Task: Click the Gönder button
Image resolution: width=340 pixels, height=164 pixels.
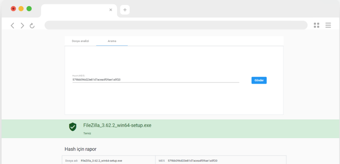Action: (259, 80)
